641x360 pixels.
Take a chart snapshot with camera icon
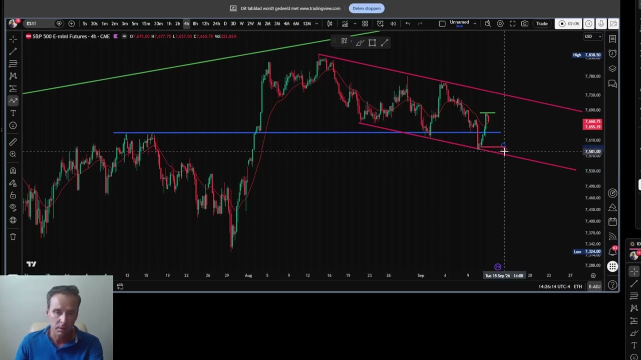click(524, 23)
